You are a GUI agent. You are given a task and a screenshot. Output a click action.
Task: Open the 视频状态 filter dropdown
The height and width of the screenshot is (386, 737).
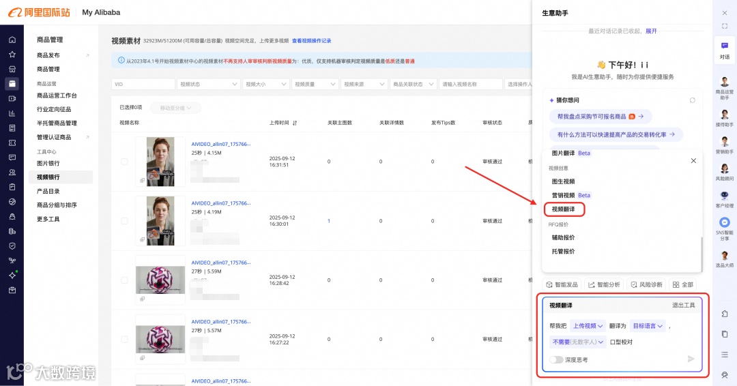(208, 84)
